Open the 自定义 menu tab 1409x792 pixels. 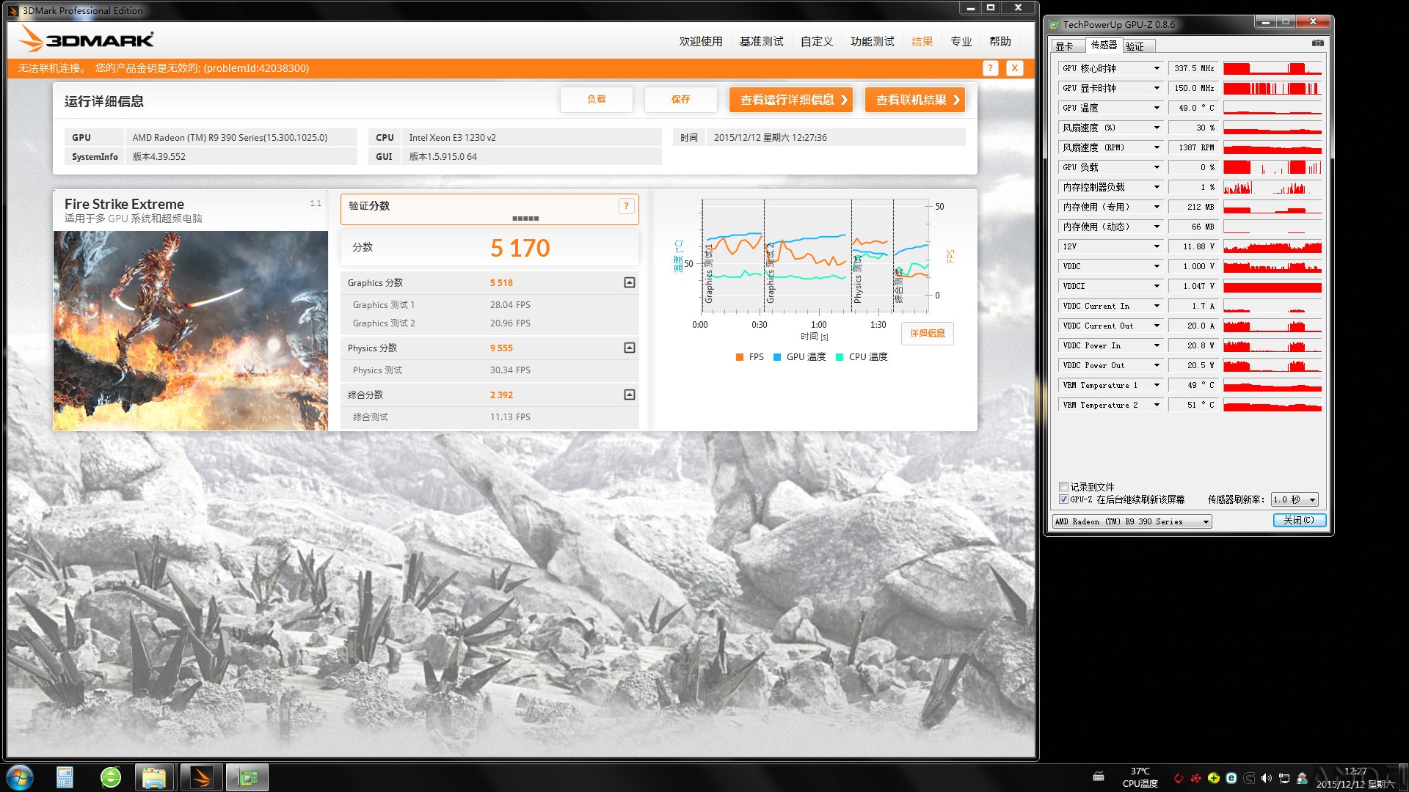(x=817, y=42)
